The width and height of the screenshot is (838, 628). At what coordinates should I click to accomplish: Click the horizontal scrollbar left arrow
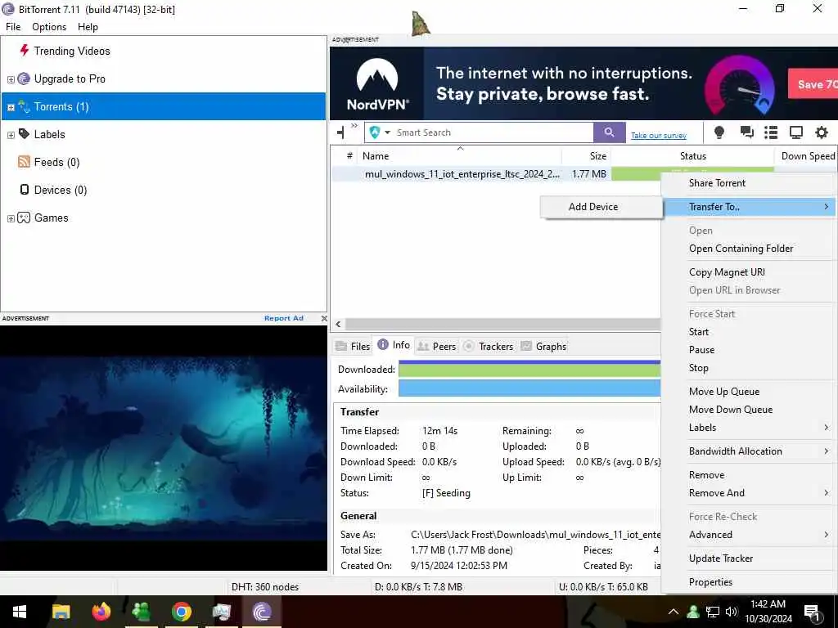pos(338,324)
